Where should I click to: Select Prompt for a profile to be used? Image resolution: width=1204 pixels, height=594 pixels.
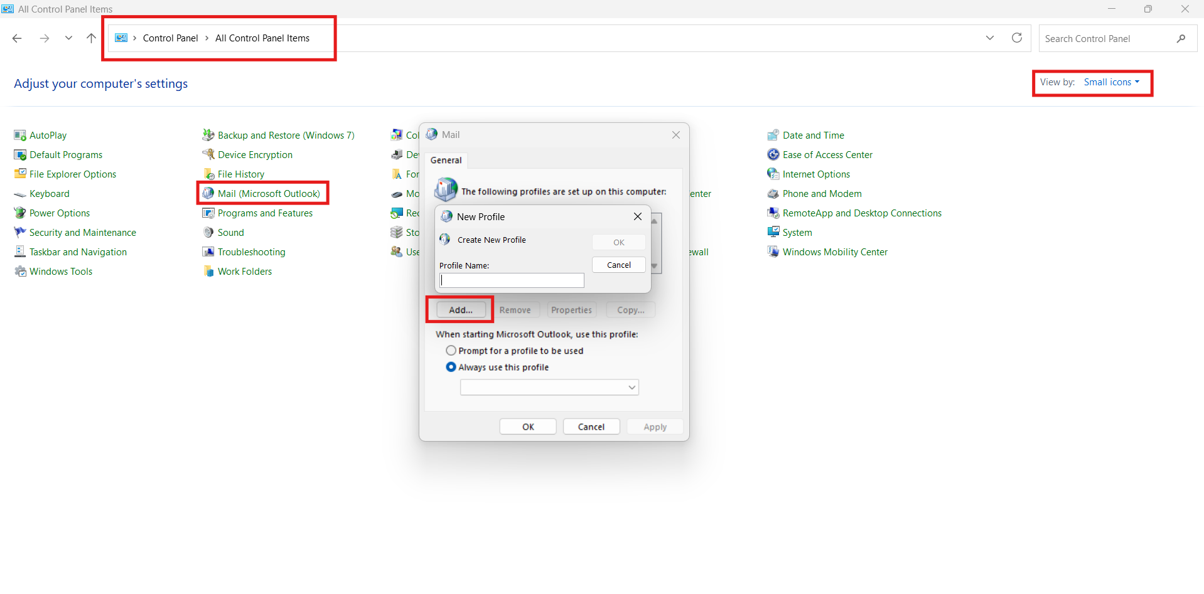pyautogui.click(x=451, y=351)
